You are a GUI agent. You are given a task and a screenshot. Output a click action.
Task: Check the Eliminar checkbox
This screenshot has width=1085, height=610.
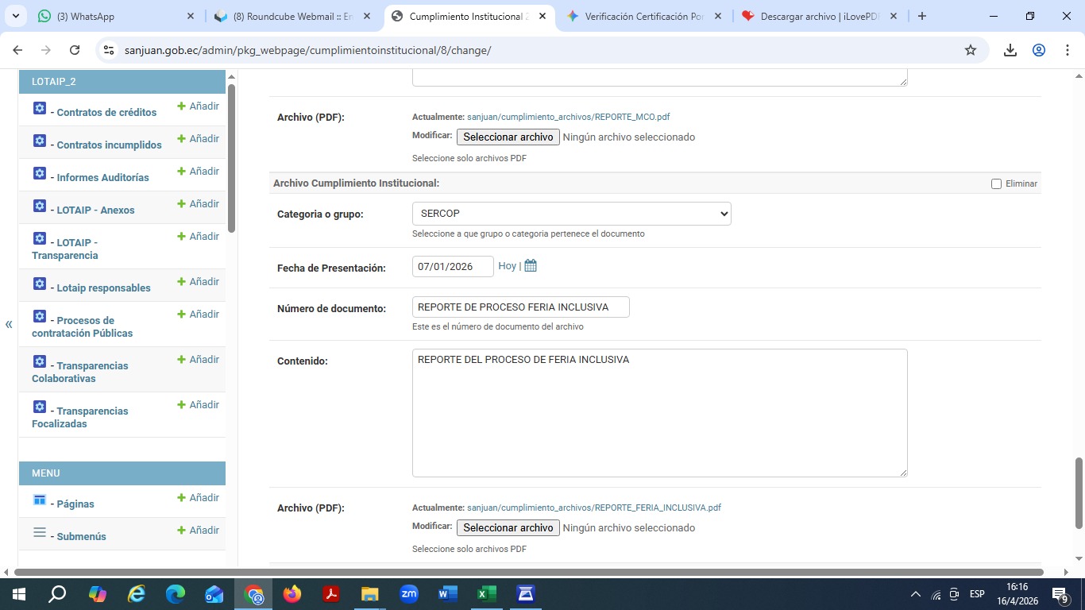(996, 183)
